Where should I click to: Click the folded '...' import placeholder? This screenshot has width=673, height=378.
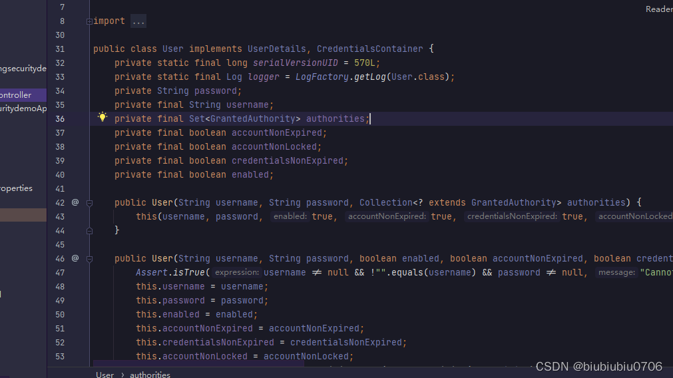[138, 21]
